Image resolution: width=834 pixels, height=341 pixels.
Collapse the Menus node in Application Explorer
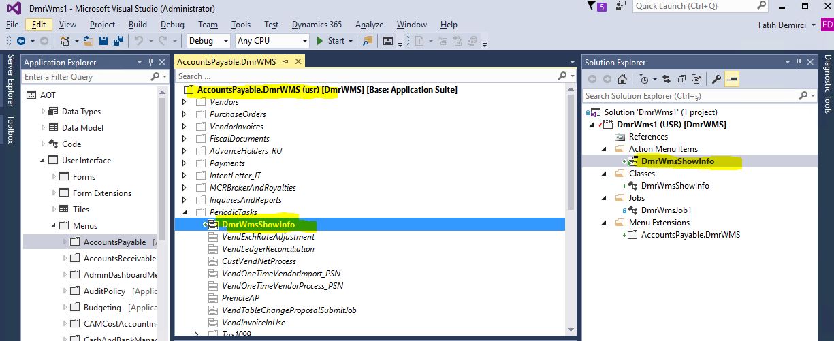click(54, 225)
